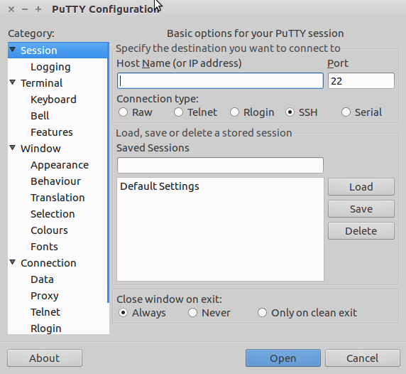
Task: Select the Telnet connection type radio
Action: [178, 112]
